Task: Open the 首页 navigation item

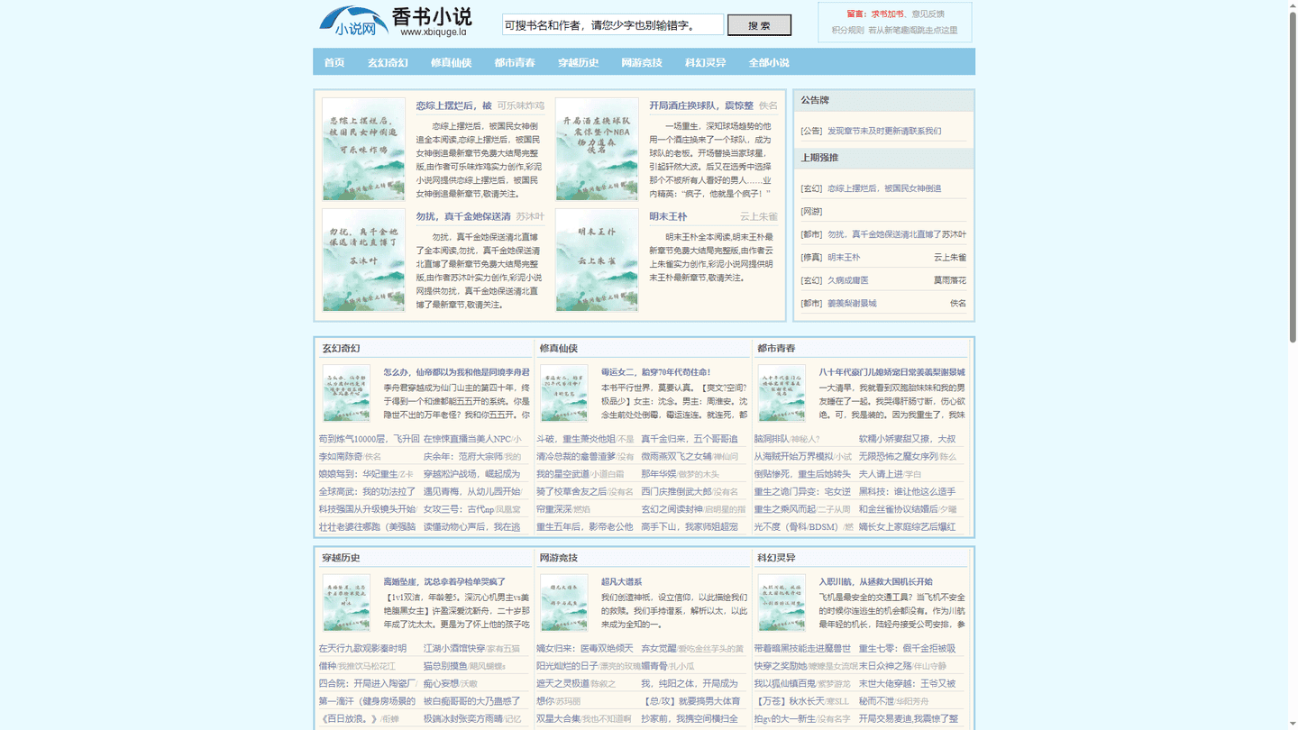Action: (334, 62)
